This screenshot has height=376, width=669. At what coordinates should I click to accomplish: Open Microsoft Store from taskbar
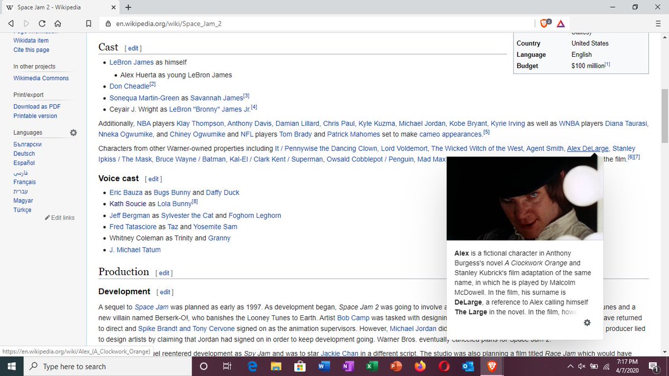300,366
